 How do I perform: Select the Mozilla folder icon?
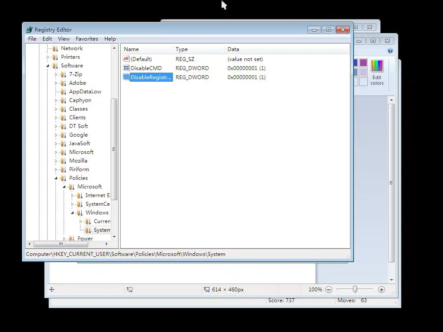64,161
